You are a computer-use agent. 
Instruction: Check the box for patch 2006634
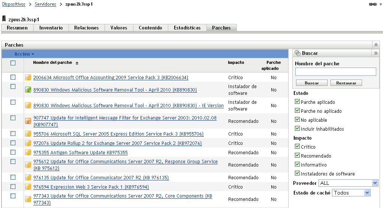[x=13, y=77]
